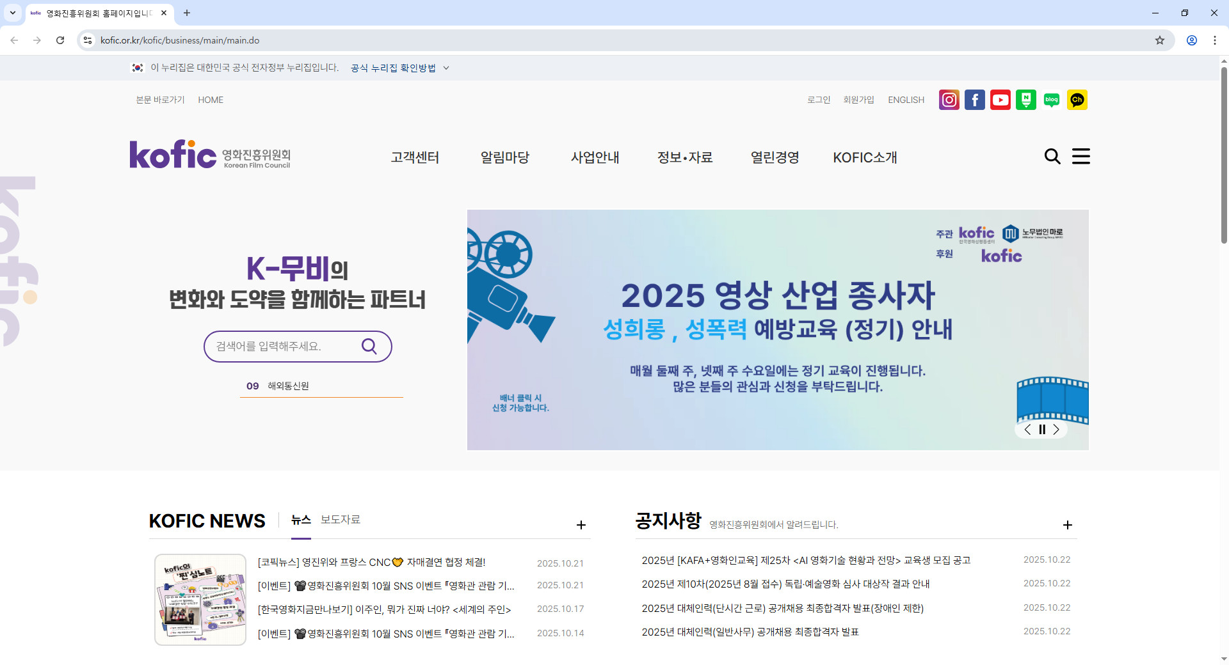1229x665 pixels.
Task: Open the 알림마당 menu
Action: (x=505, y=157)
